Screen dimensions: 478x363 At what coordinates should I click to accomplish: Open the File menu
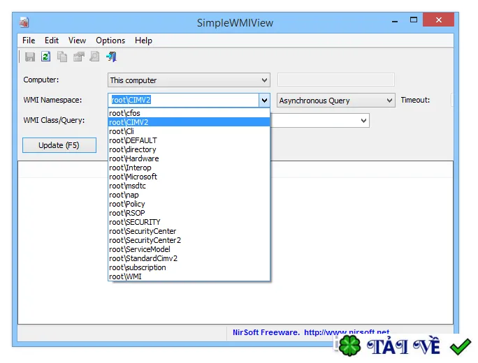click(x=29, y=40)
